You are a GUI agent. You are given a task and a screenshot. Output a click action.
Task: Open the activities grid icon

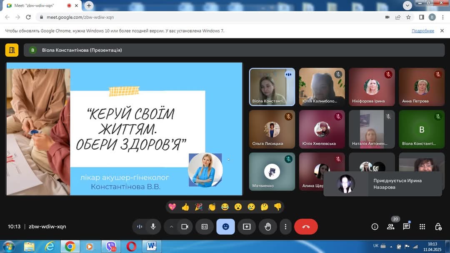[x=422, y=227]
